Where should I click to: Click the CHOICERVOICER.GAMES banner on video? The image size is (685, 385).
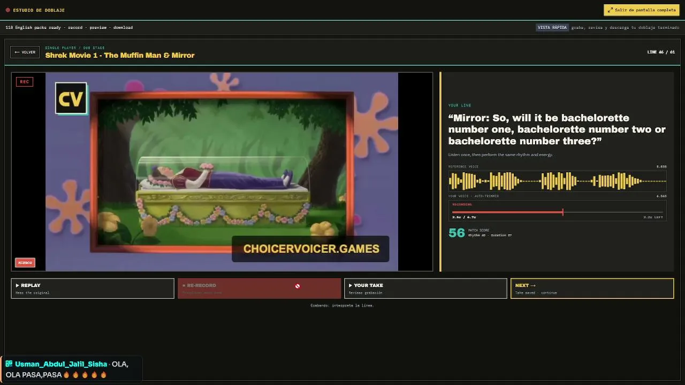(x=310, y=249)
